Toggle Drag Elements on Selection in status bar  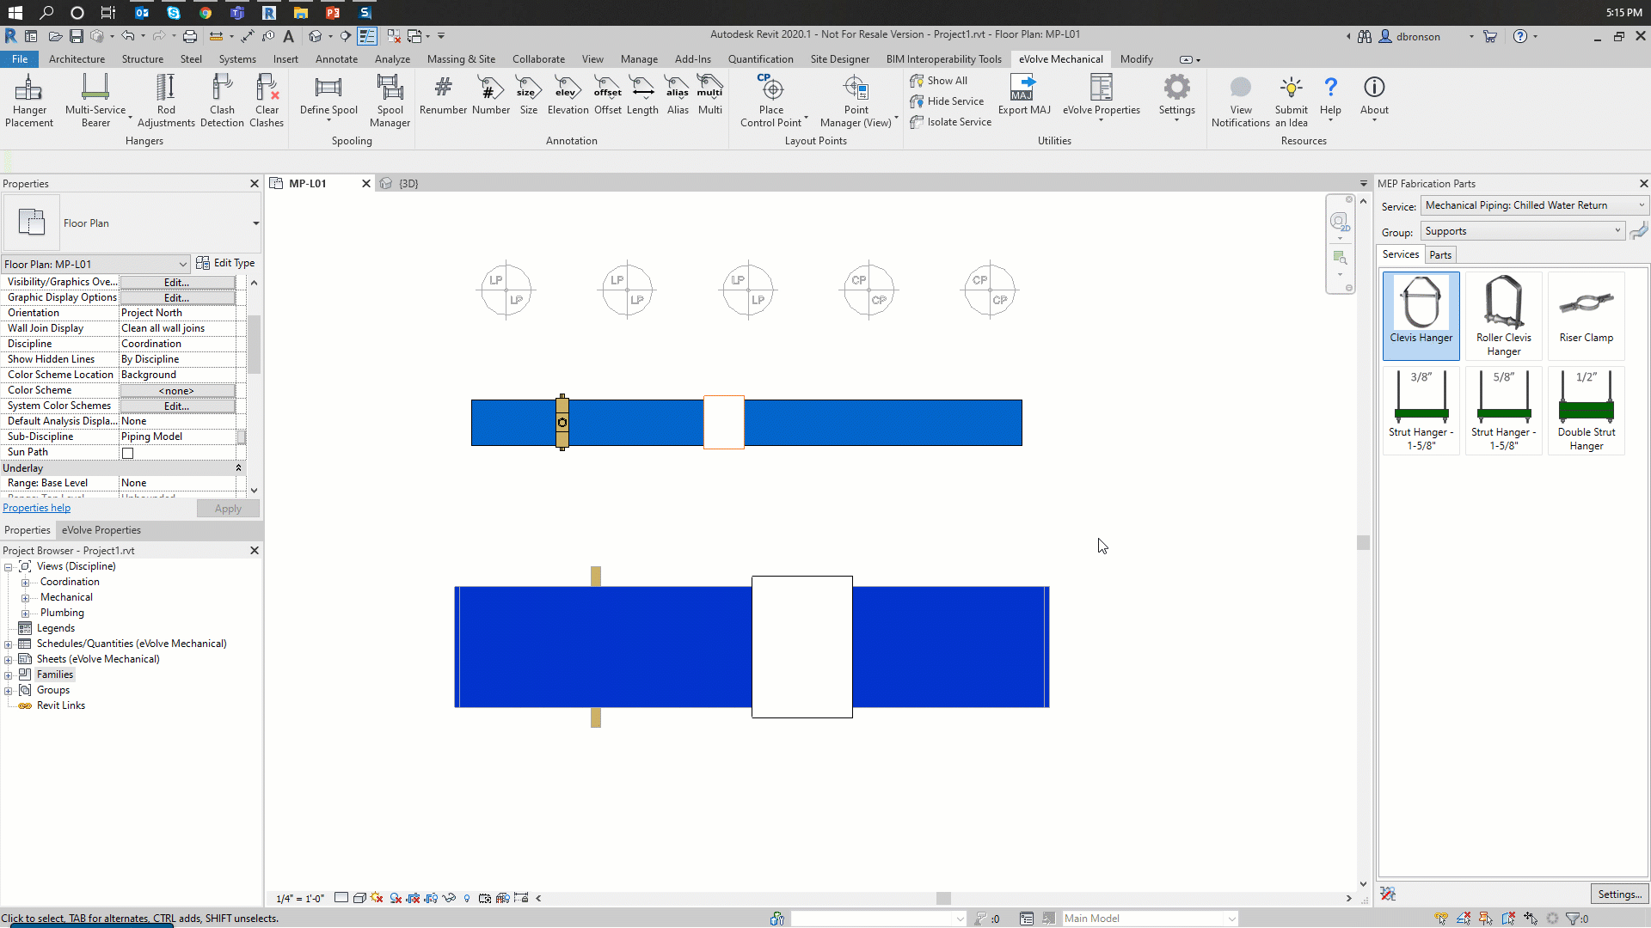tap(1531, 919)
